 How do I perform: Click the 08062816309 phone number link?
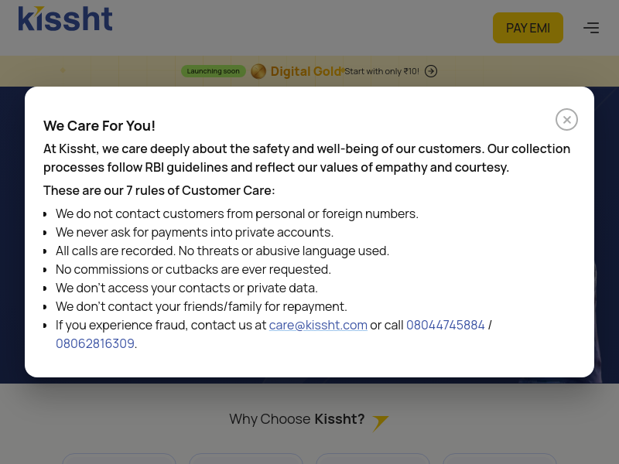[95, 343]
